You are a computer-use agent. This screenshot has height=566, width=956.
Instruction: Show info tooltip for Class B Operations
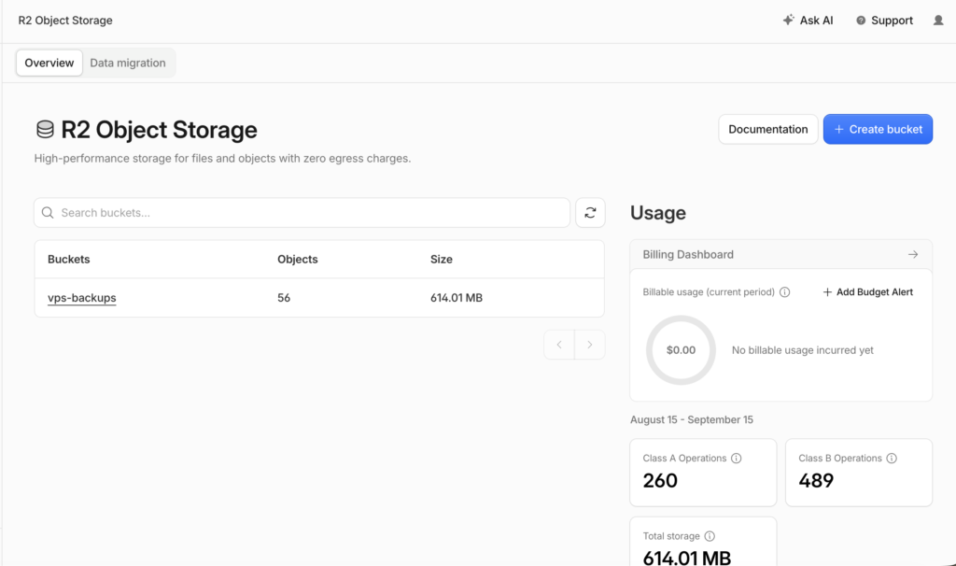click(x=892, y=458)
